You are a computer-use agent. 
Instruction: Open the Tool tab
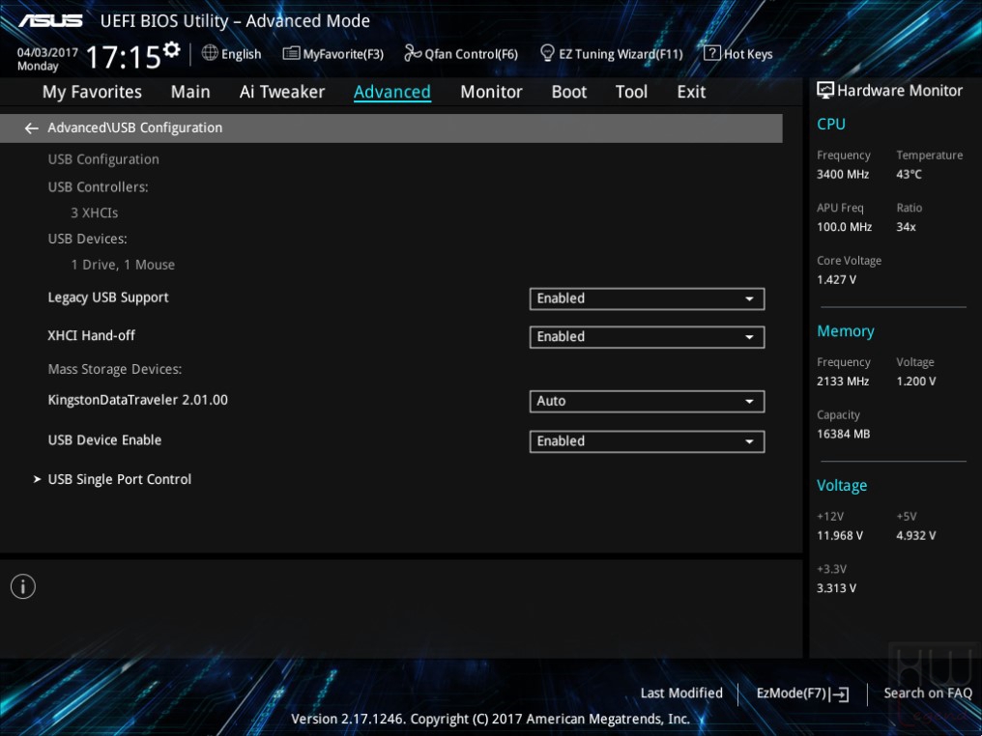pos(631,92)
